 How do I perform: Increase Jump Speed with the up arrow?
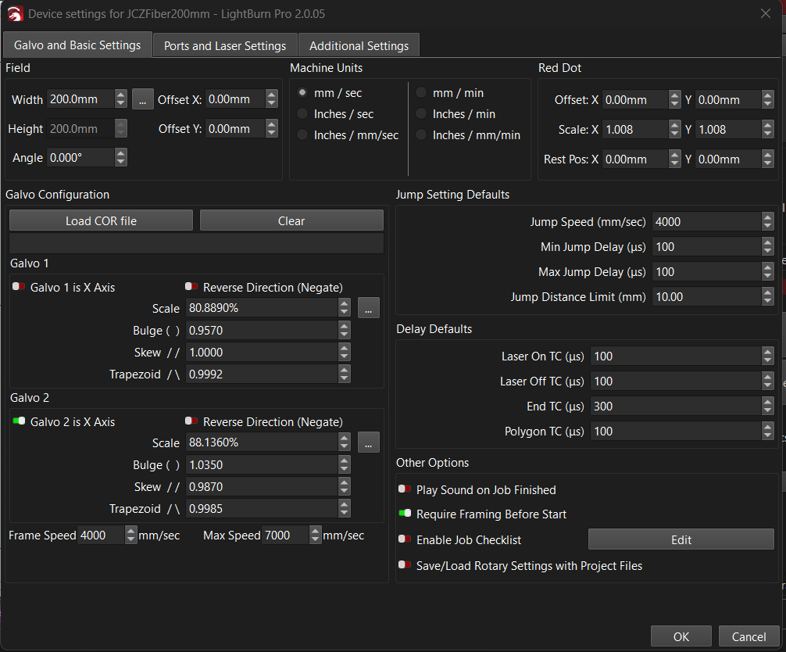click(768, 217)
